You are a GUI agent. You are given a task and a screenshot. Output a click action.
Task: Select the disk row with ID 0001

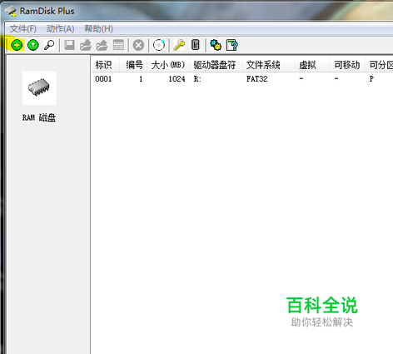242,79
